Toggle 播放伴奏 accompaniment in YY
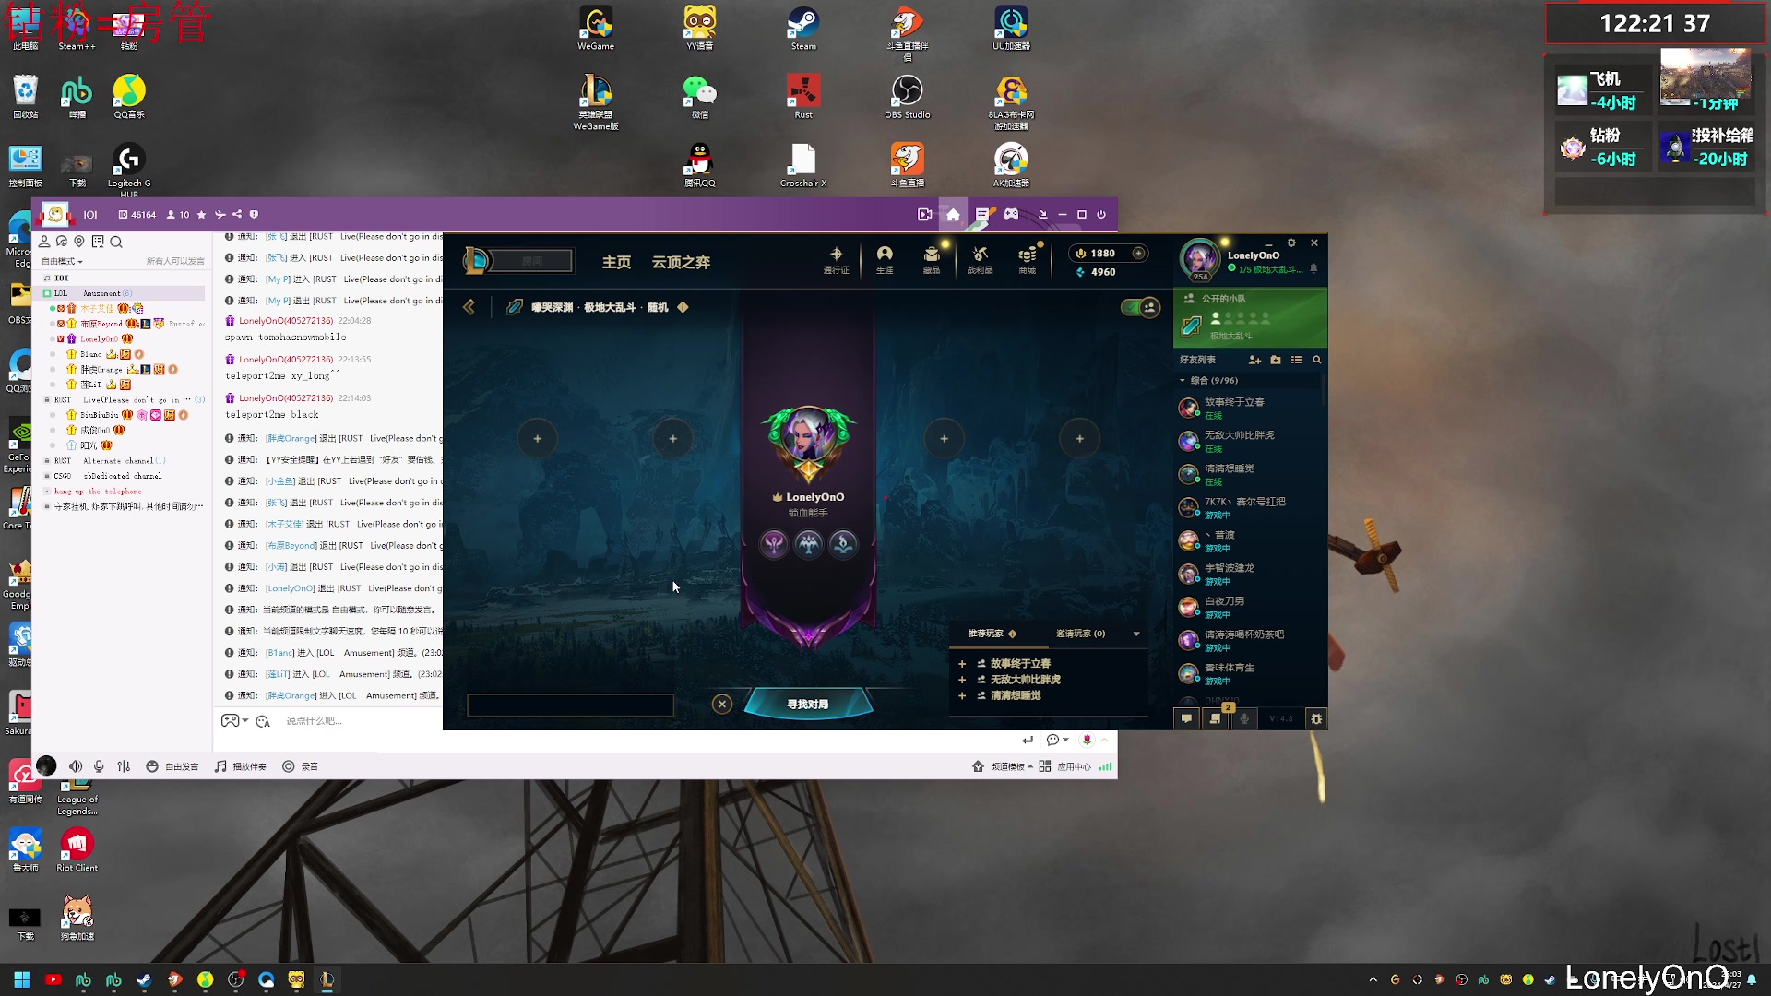The height and width of the screenshot is (996, 1771). pyautogui.click(x=240, y=766)
